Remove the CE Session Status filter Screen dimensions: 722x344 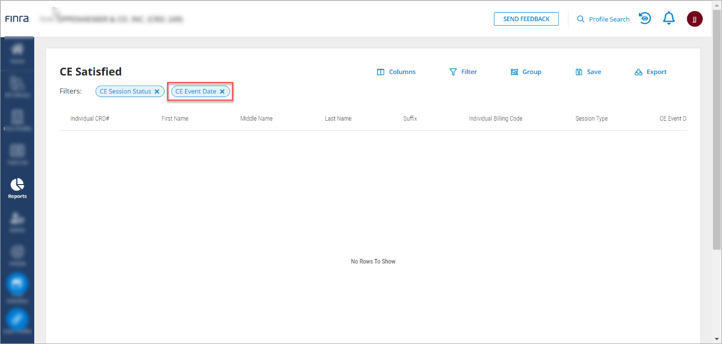(157, 92)
